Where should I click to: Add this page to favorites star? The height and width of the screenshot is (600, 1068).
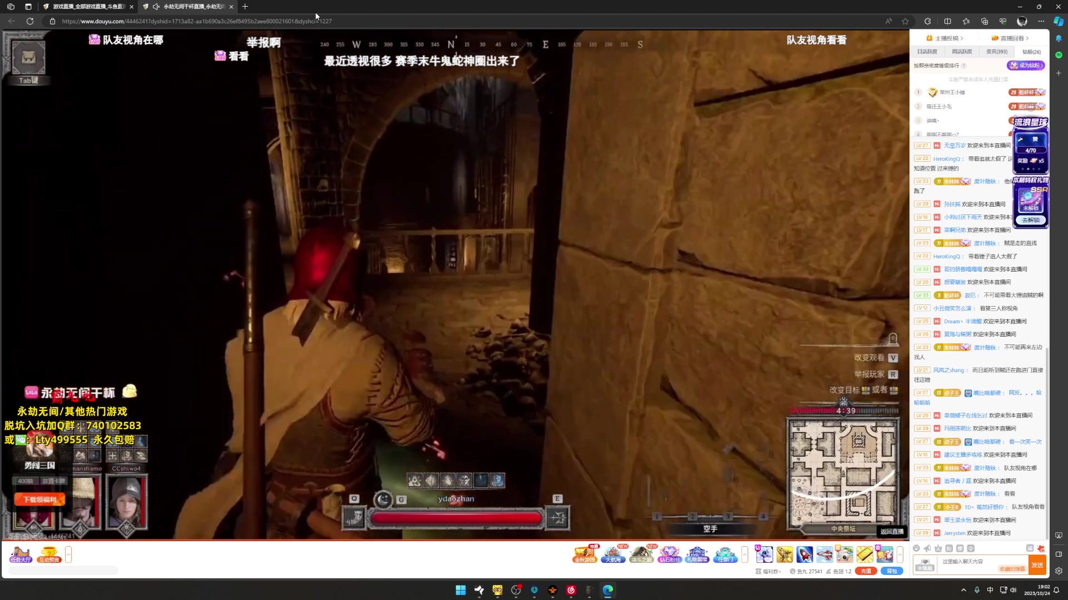[x=905, y=21]
